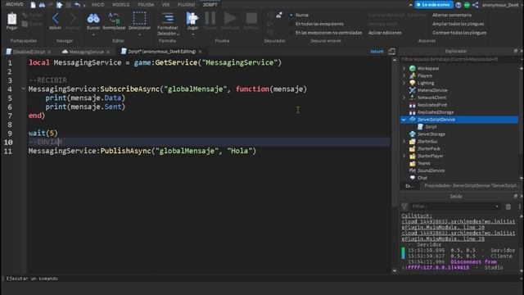Click the green status circle icon
Image resolution: width=524 pixels, height=295 pixels.
[467, 5]
